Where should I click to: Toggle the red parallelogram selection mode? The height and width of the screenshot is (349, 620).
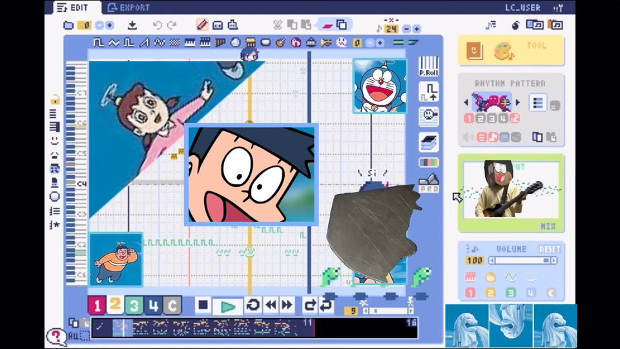point(327,25)
